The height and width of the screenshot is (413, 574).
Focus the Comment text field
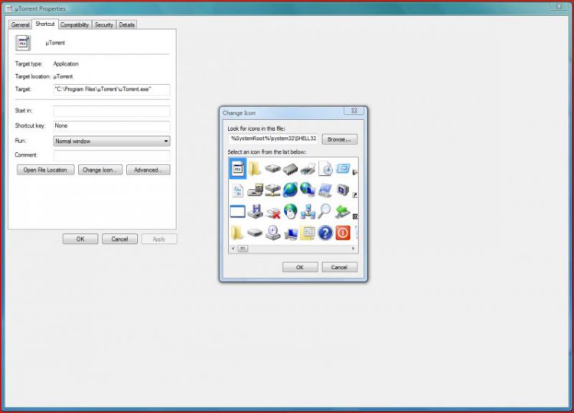click(x=112, y=155)
